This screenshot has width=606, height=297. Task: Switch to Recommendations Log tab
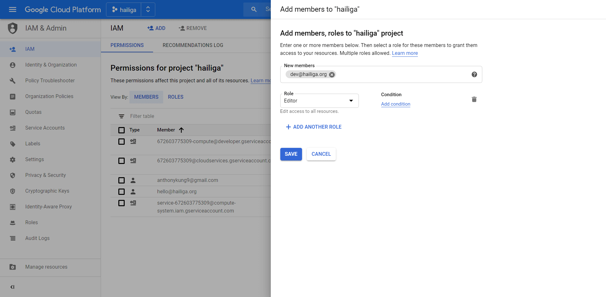coord(193,45)
